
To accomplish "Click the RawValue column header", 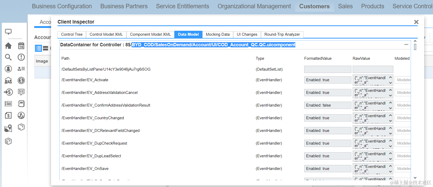I will point(361,58).
